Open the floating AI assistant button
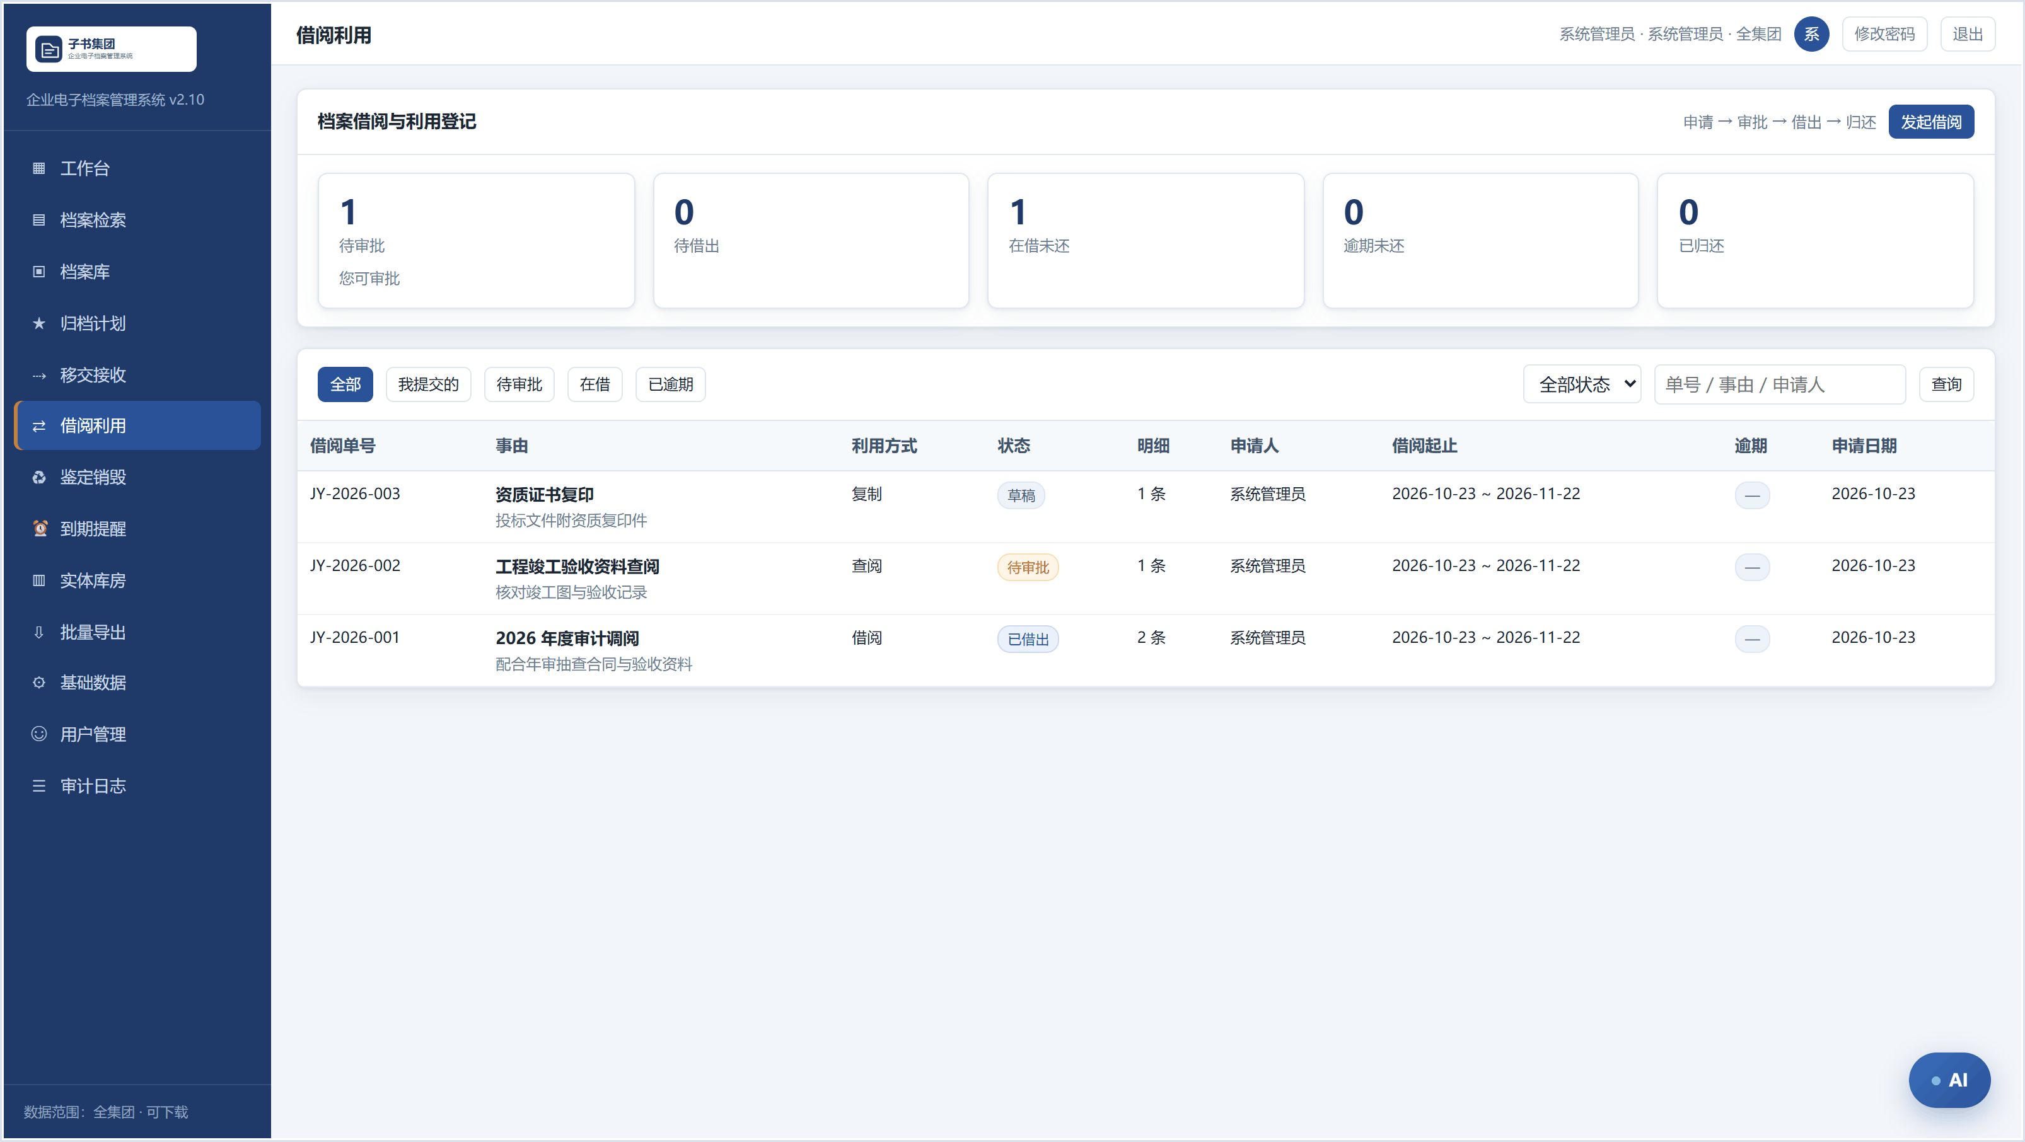2025x1142 pixels. [1949, 1080]
